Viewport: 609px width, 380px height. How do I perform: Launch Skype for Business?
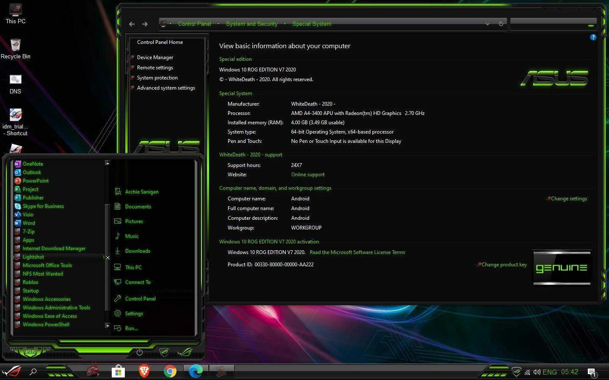pyautogui.click(x=39, y=206)
